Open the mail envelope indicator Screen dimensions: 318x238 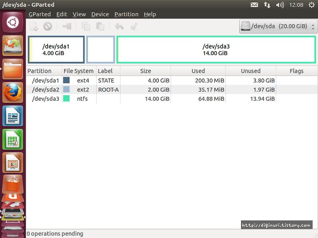click(254, 5)
